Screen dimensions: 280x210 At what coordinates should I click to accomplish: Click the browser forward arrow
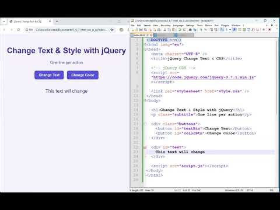tap(12, 30)
